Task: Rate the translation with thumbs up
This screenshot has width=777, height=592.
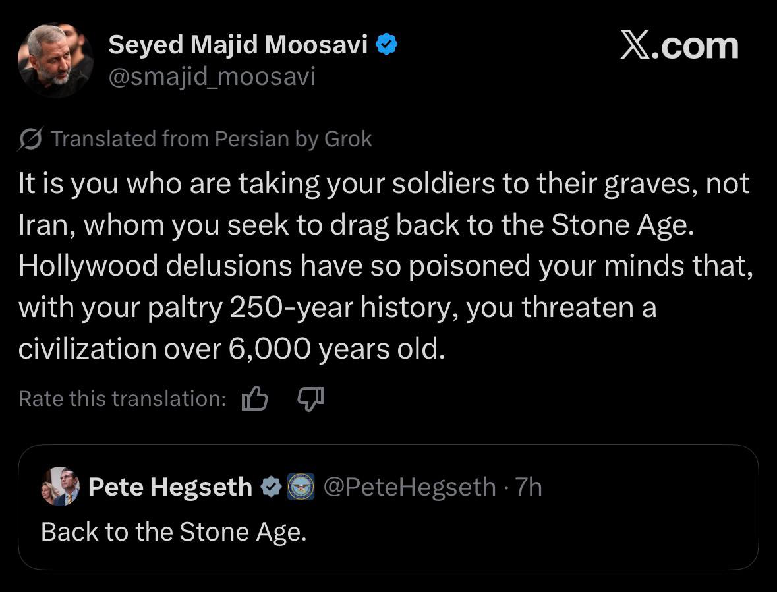Action: (x=255, y=398)
